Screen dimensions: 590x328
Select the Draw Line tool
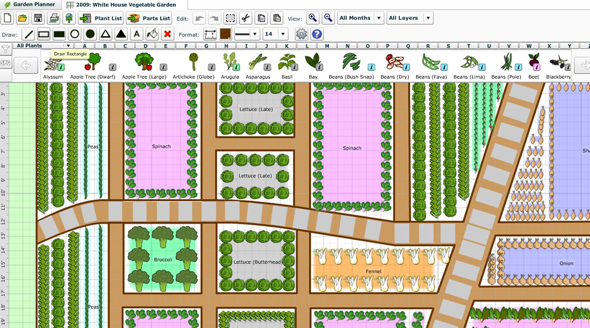(28, 35)
